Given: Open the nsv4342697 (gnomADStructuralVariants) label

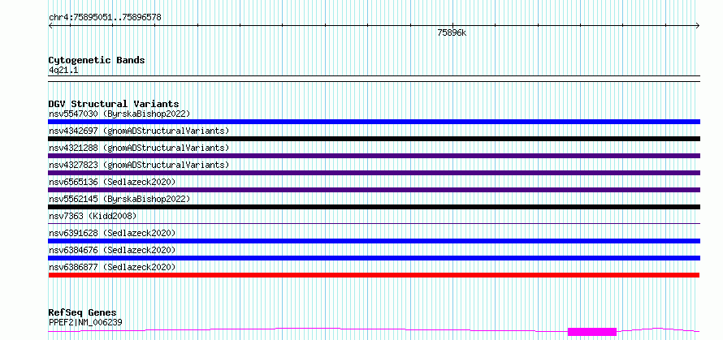Looking at the screenshot, I should pos(139,131).
